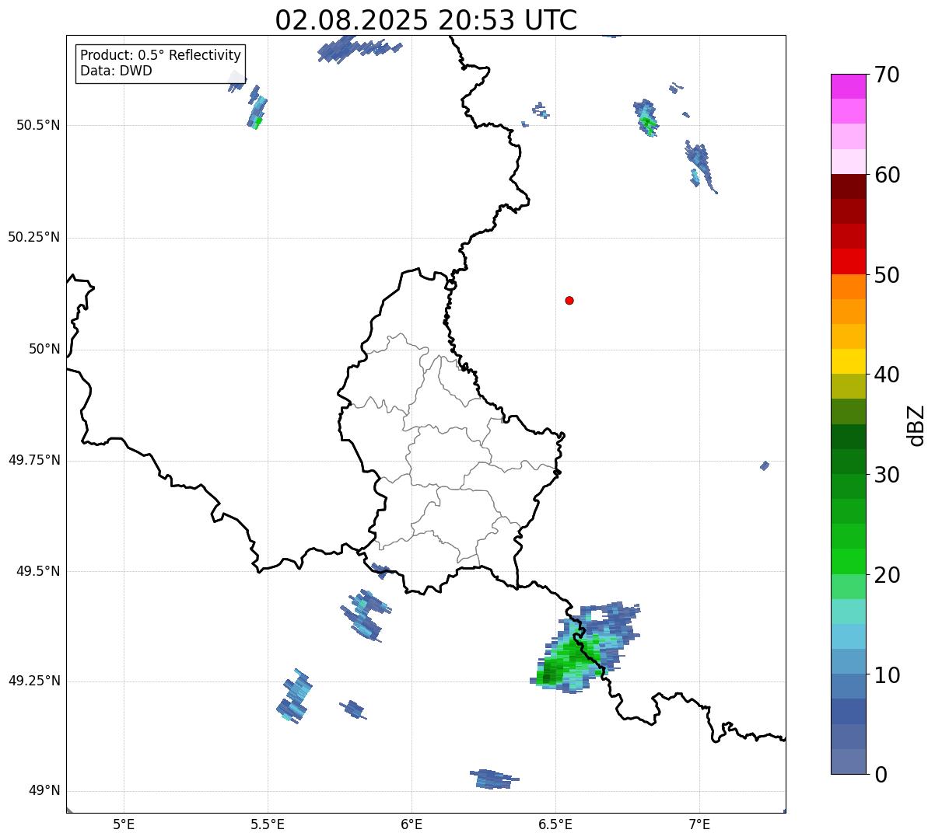Viewport: 935px width, 840px height.
Task: Click the 50°N latitude label
Action: [x=44, y=349]
